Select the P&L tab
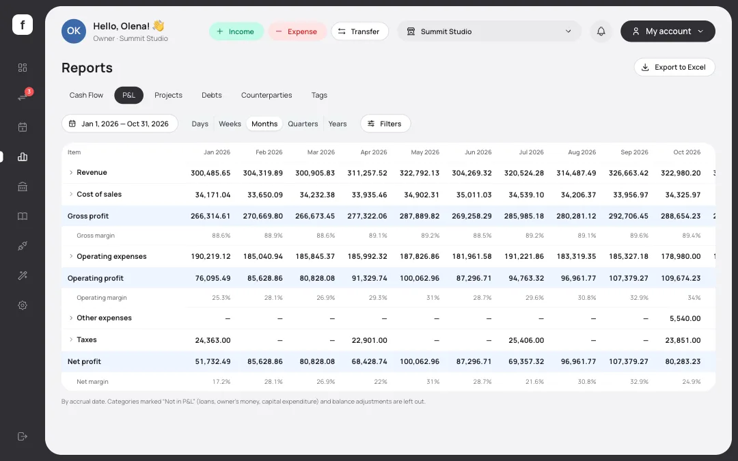The height and width of the screenshot is (461, 738). [129, 95]
